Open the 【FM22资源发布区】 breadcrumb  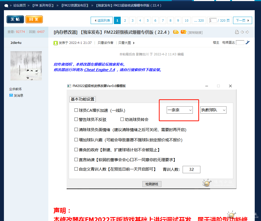(x=74, y=5)
